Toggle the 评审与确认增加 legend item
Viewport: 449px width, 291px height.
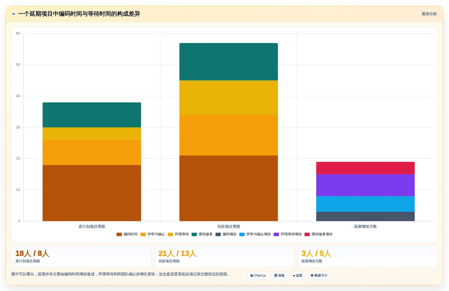tap(255, 234)
